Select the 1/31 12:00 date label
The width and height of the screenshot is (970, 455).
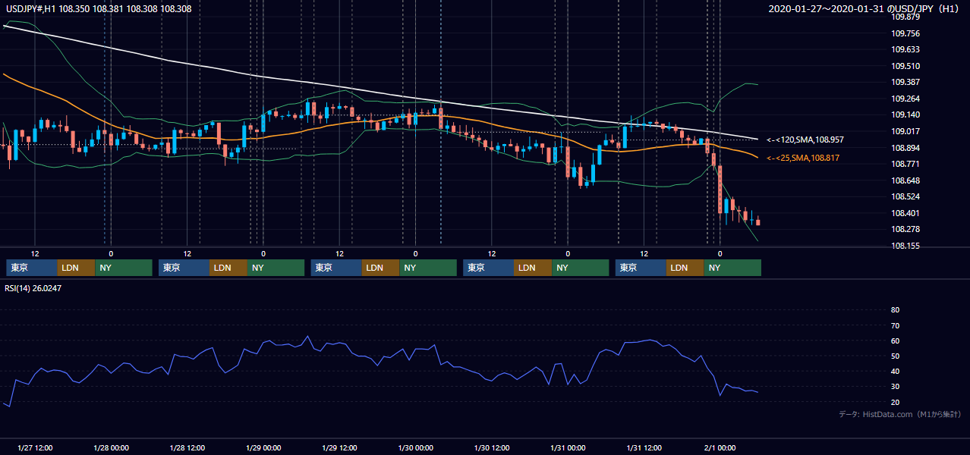click(x=644, y=448)
